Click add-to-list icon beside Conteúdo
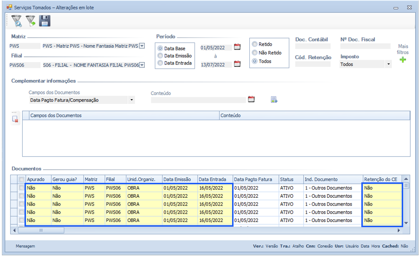The height and width of the screenshot is (256, 419). 274,100
